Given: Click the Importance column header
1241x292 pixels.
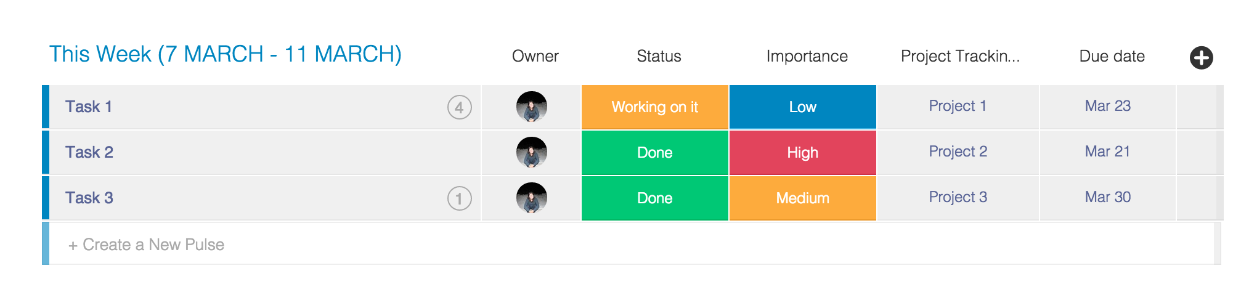Looking at the screenshot, I should pyautogui.click(x=807, y=56).
